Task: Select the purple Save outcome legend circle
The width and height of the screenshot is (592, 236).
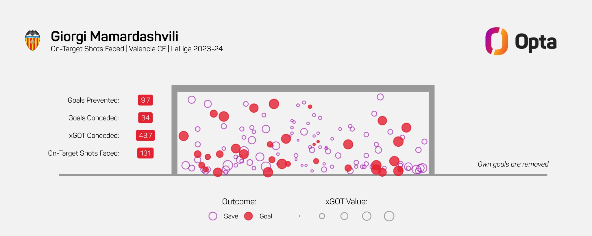Action: pos(213,216)
